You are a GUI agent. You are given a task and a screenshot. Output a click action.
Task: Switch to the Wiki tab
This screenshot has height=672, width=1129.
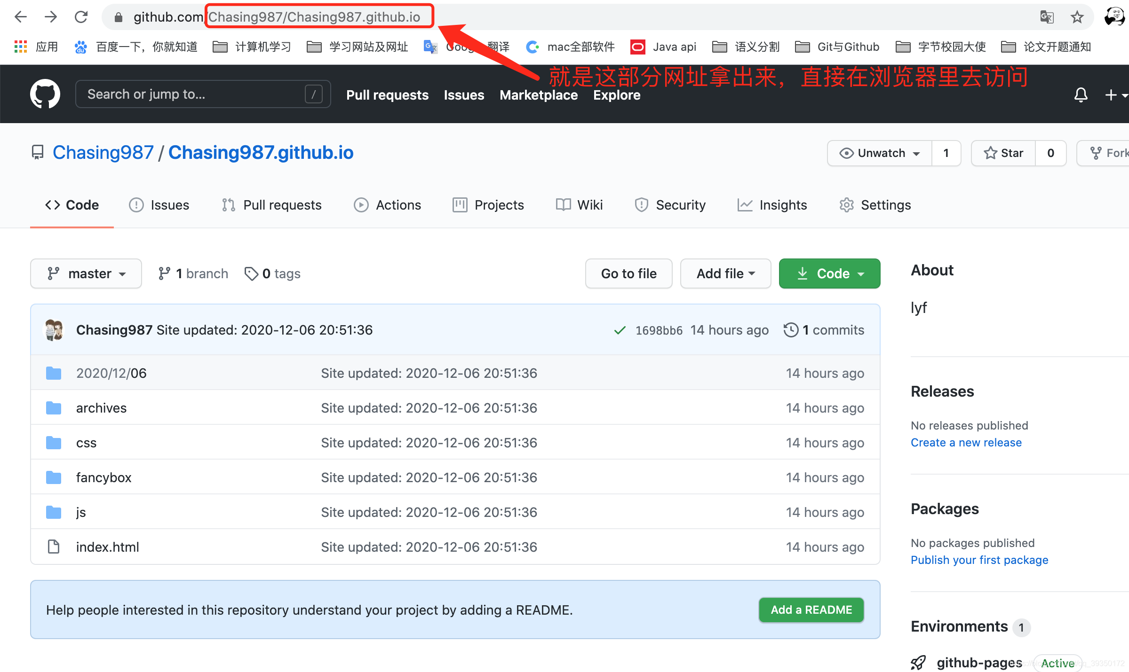coord(579,205)
